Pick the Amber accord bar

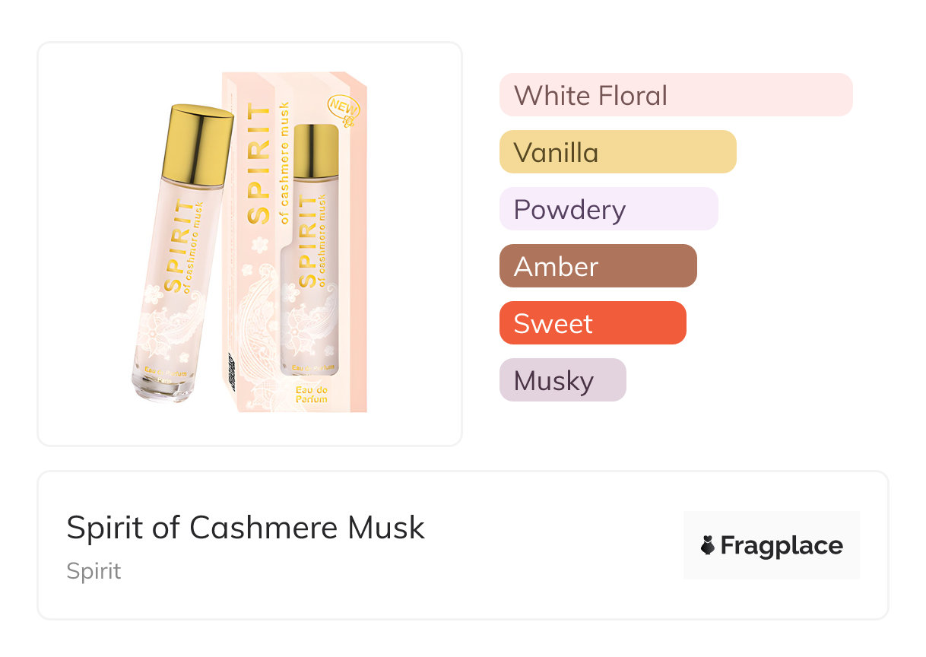[x=598, y=266]
